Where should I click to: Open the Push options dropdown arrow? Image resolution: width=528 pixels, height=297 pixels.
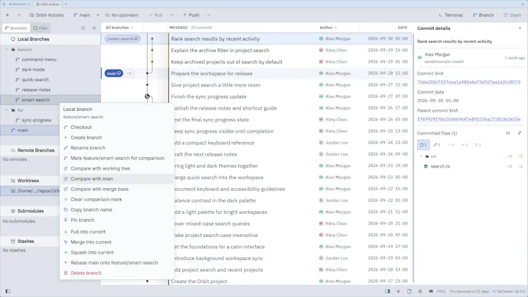click(x=209, y=15)
